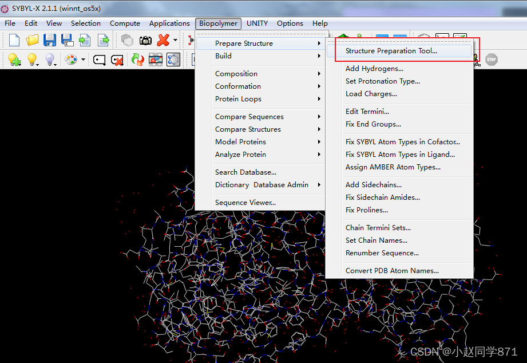Click the red X delete icon

pyautogui.click(x=163, y=40)
